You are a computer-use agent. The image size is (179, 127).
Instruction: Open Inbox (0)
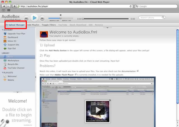12,41
